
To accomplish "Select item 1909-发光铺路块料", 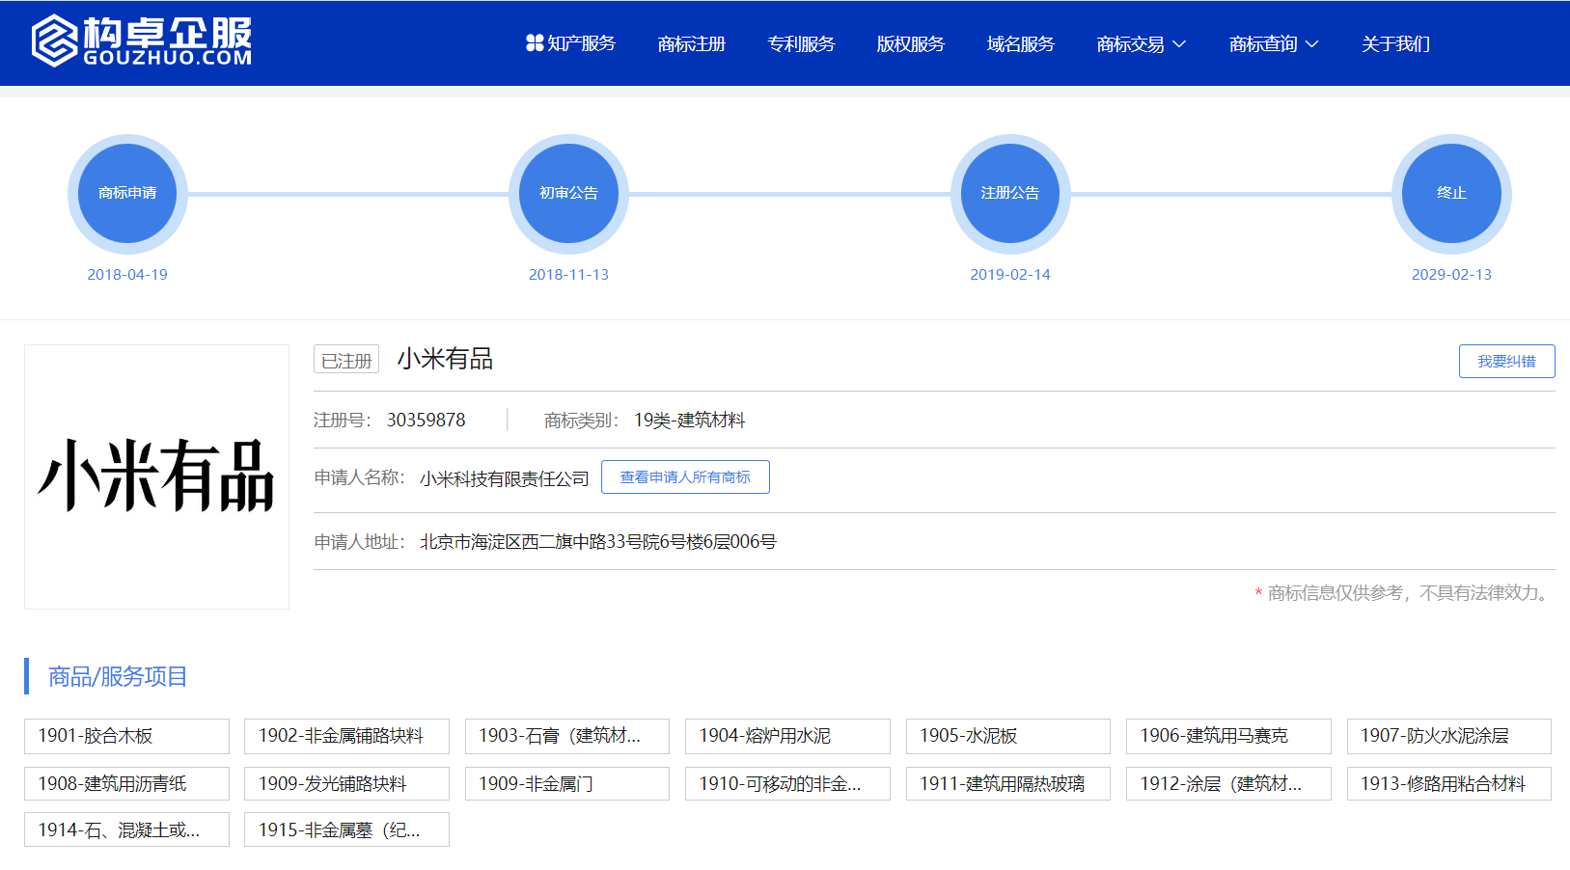I will coord(346,783).
